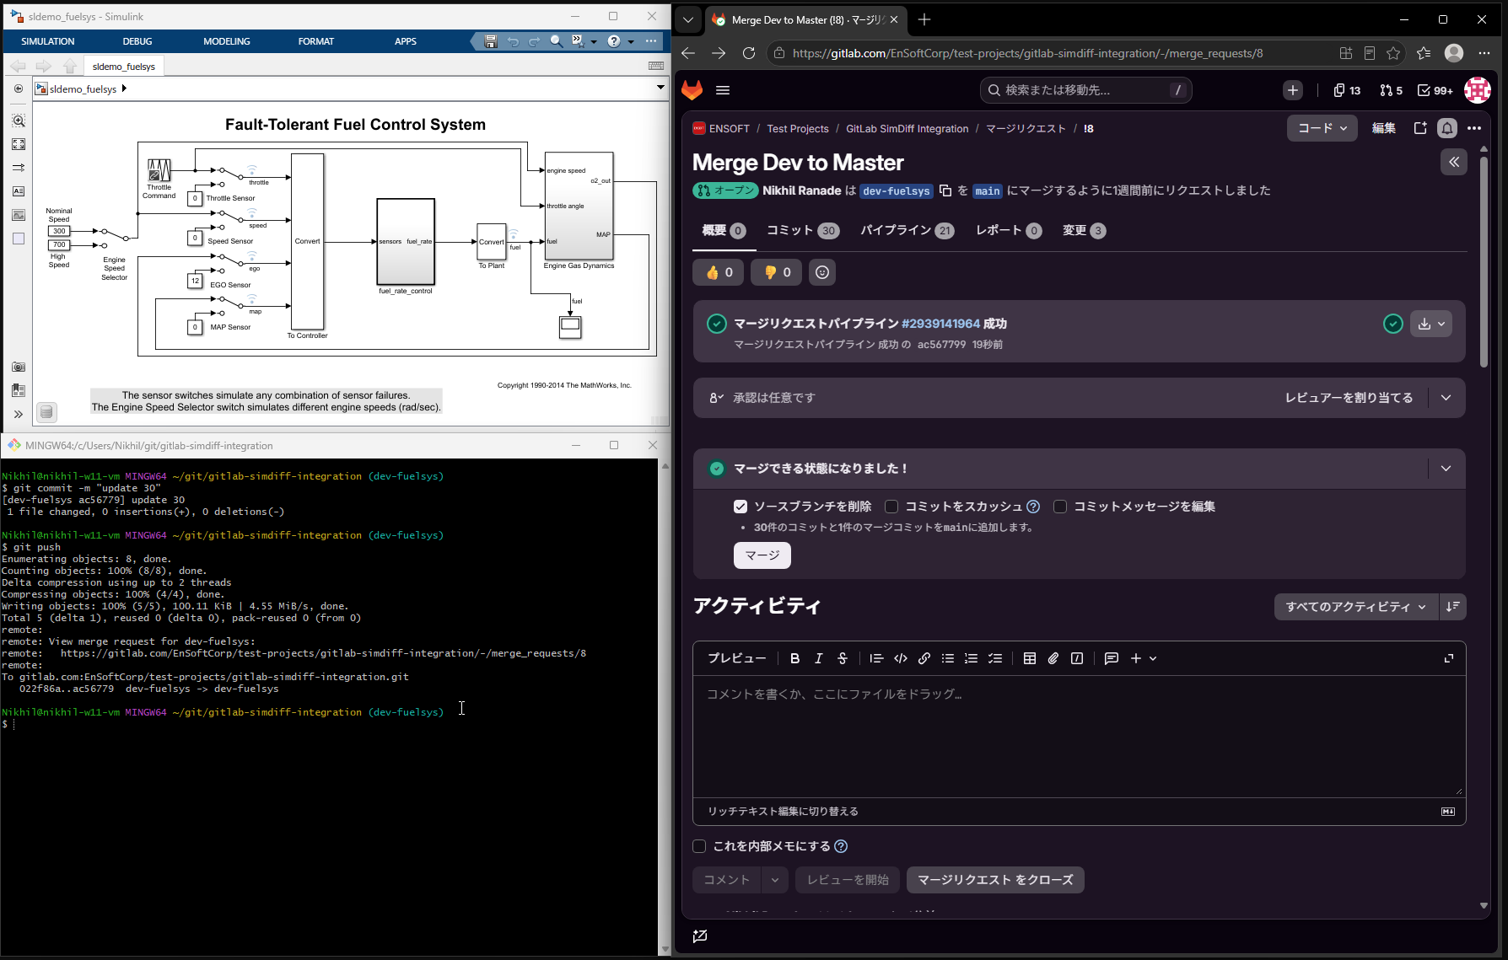The image size is (1508, 960).
Task: Enable the edit commit message checkbox
Action: (x=1060, y=507)
